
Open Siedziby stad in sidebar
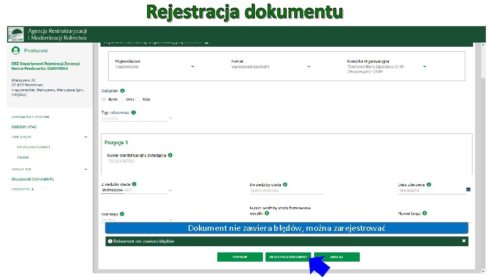[x=24, y=127]
